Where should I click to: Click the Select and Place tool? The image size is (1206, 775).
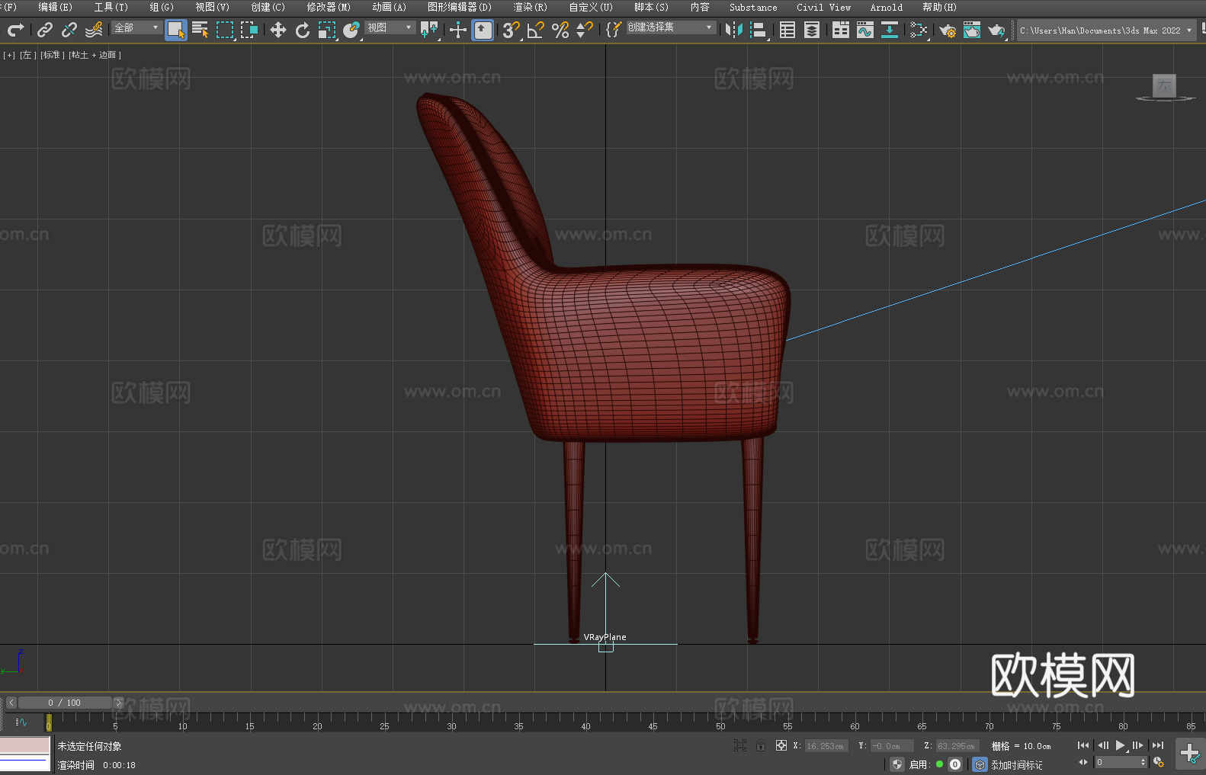pyautogui.click(x=351, y=30)
